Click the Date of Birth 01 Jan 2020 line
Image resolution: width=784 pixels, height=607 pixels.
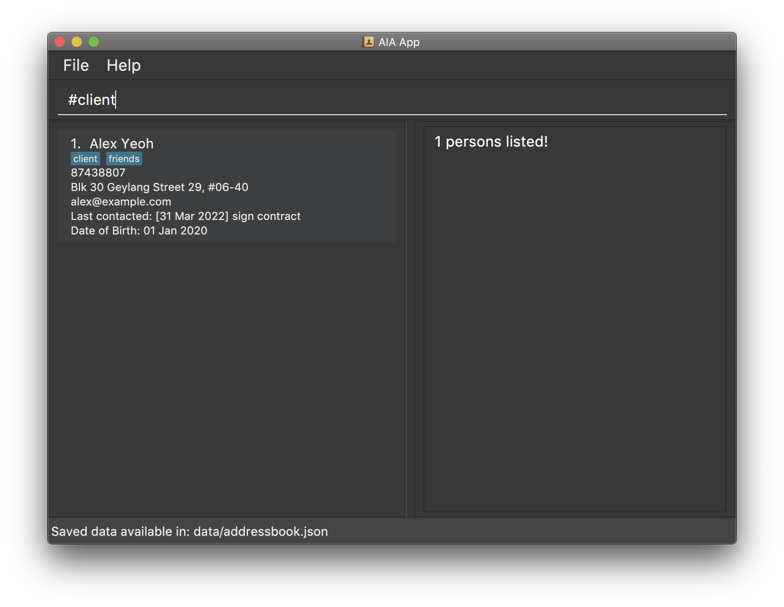139,231
